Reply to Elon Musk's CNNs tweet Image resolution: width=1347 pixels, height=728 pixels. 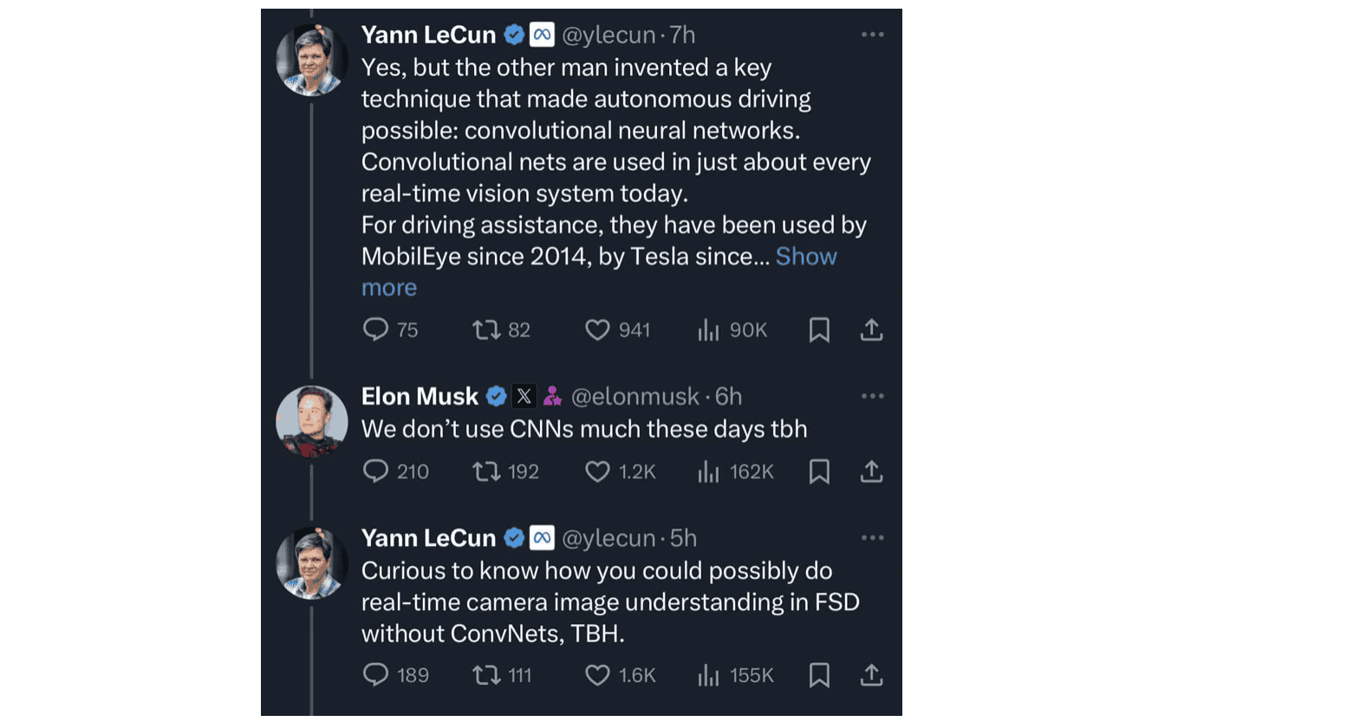click(x=375, y=471)
